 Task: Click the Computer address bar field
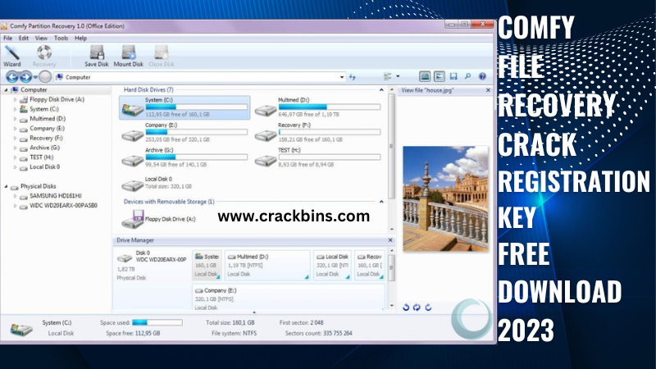pyautogui.click(x=200, y=77)
